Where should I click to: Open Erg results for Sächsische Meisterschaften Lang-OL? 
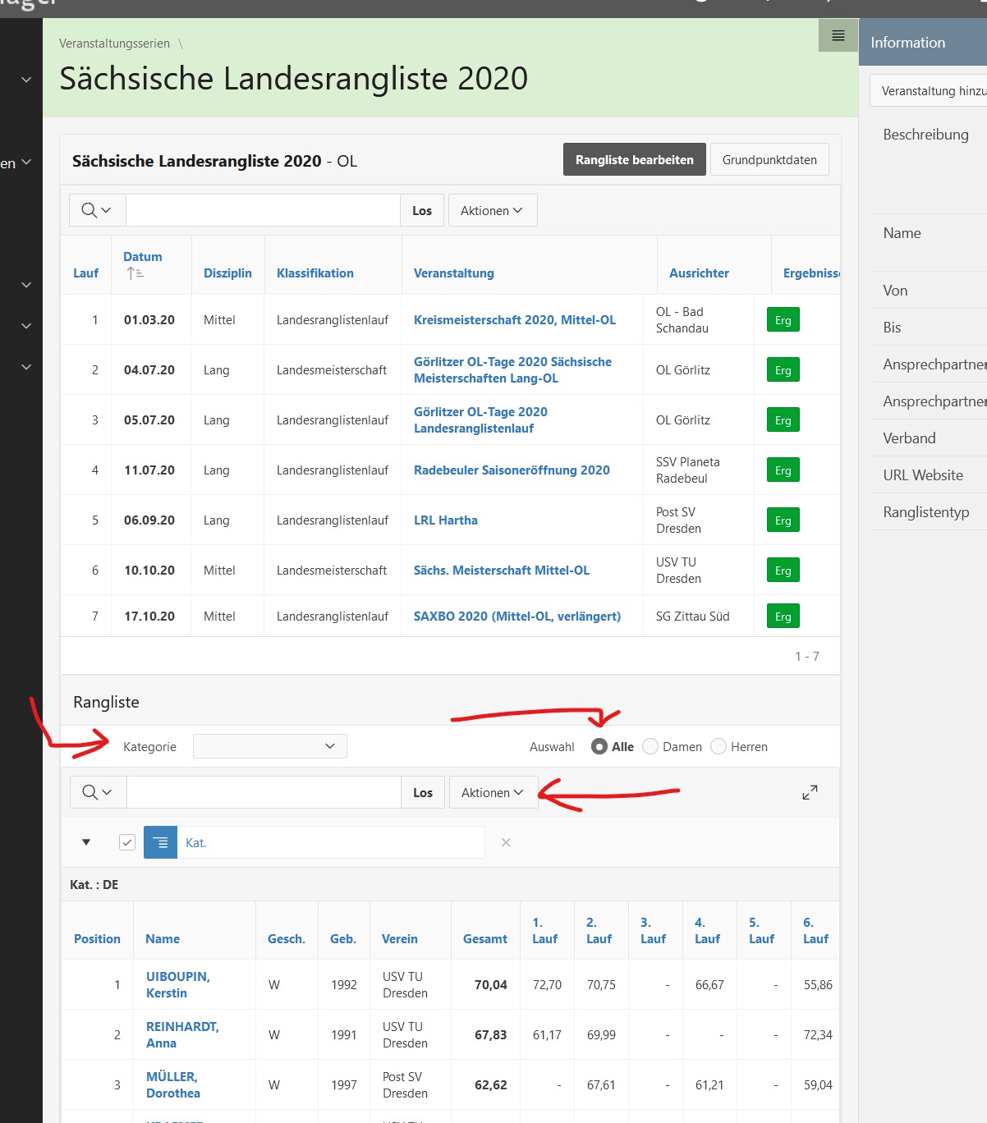tap(783, 370)
